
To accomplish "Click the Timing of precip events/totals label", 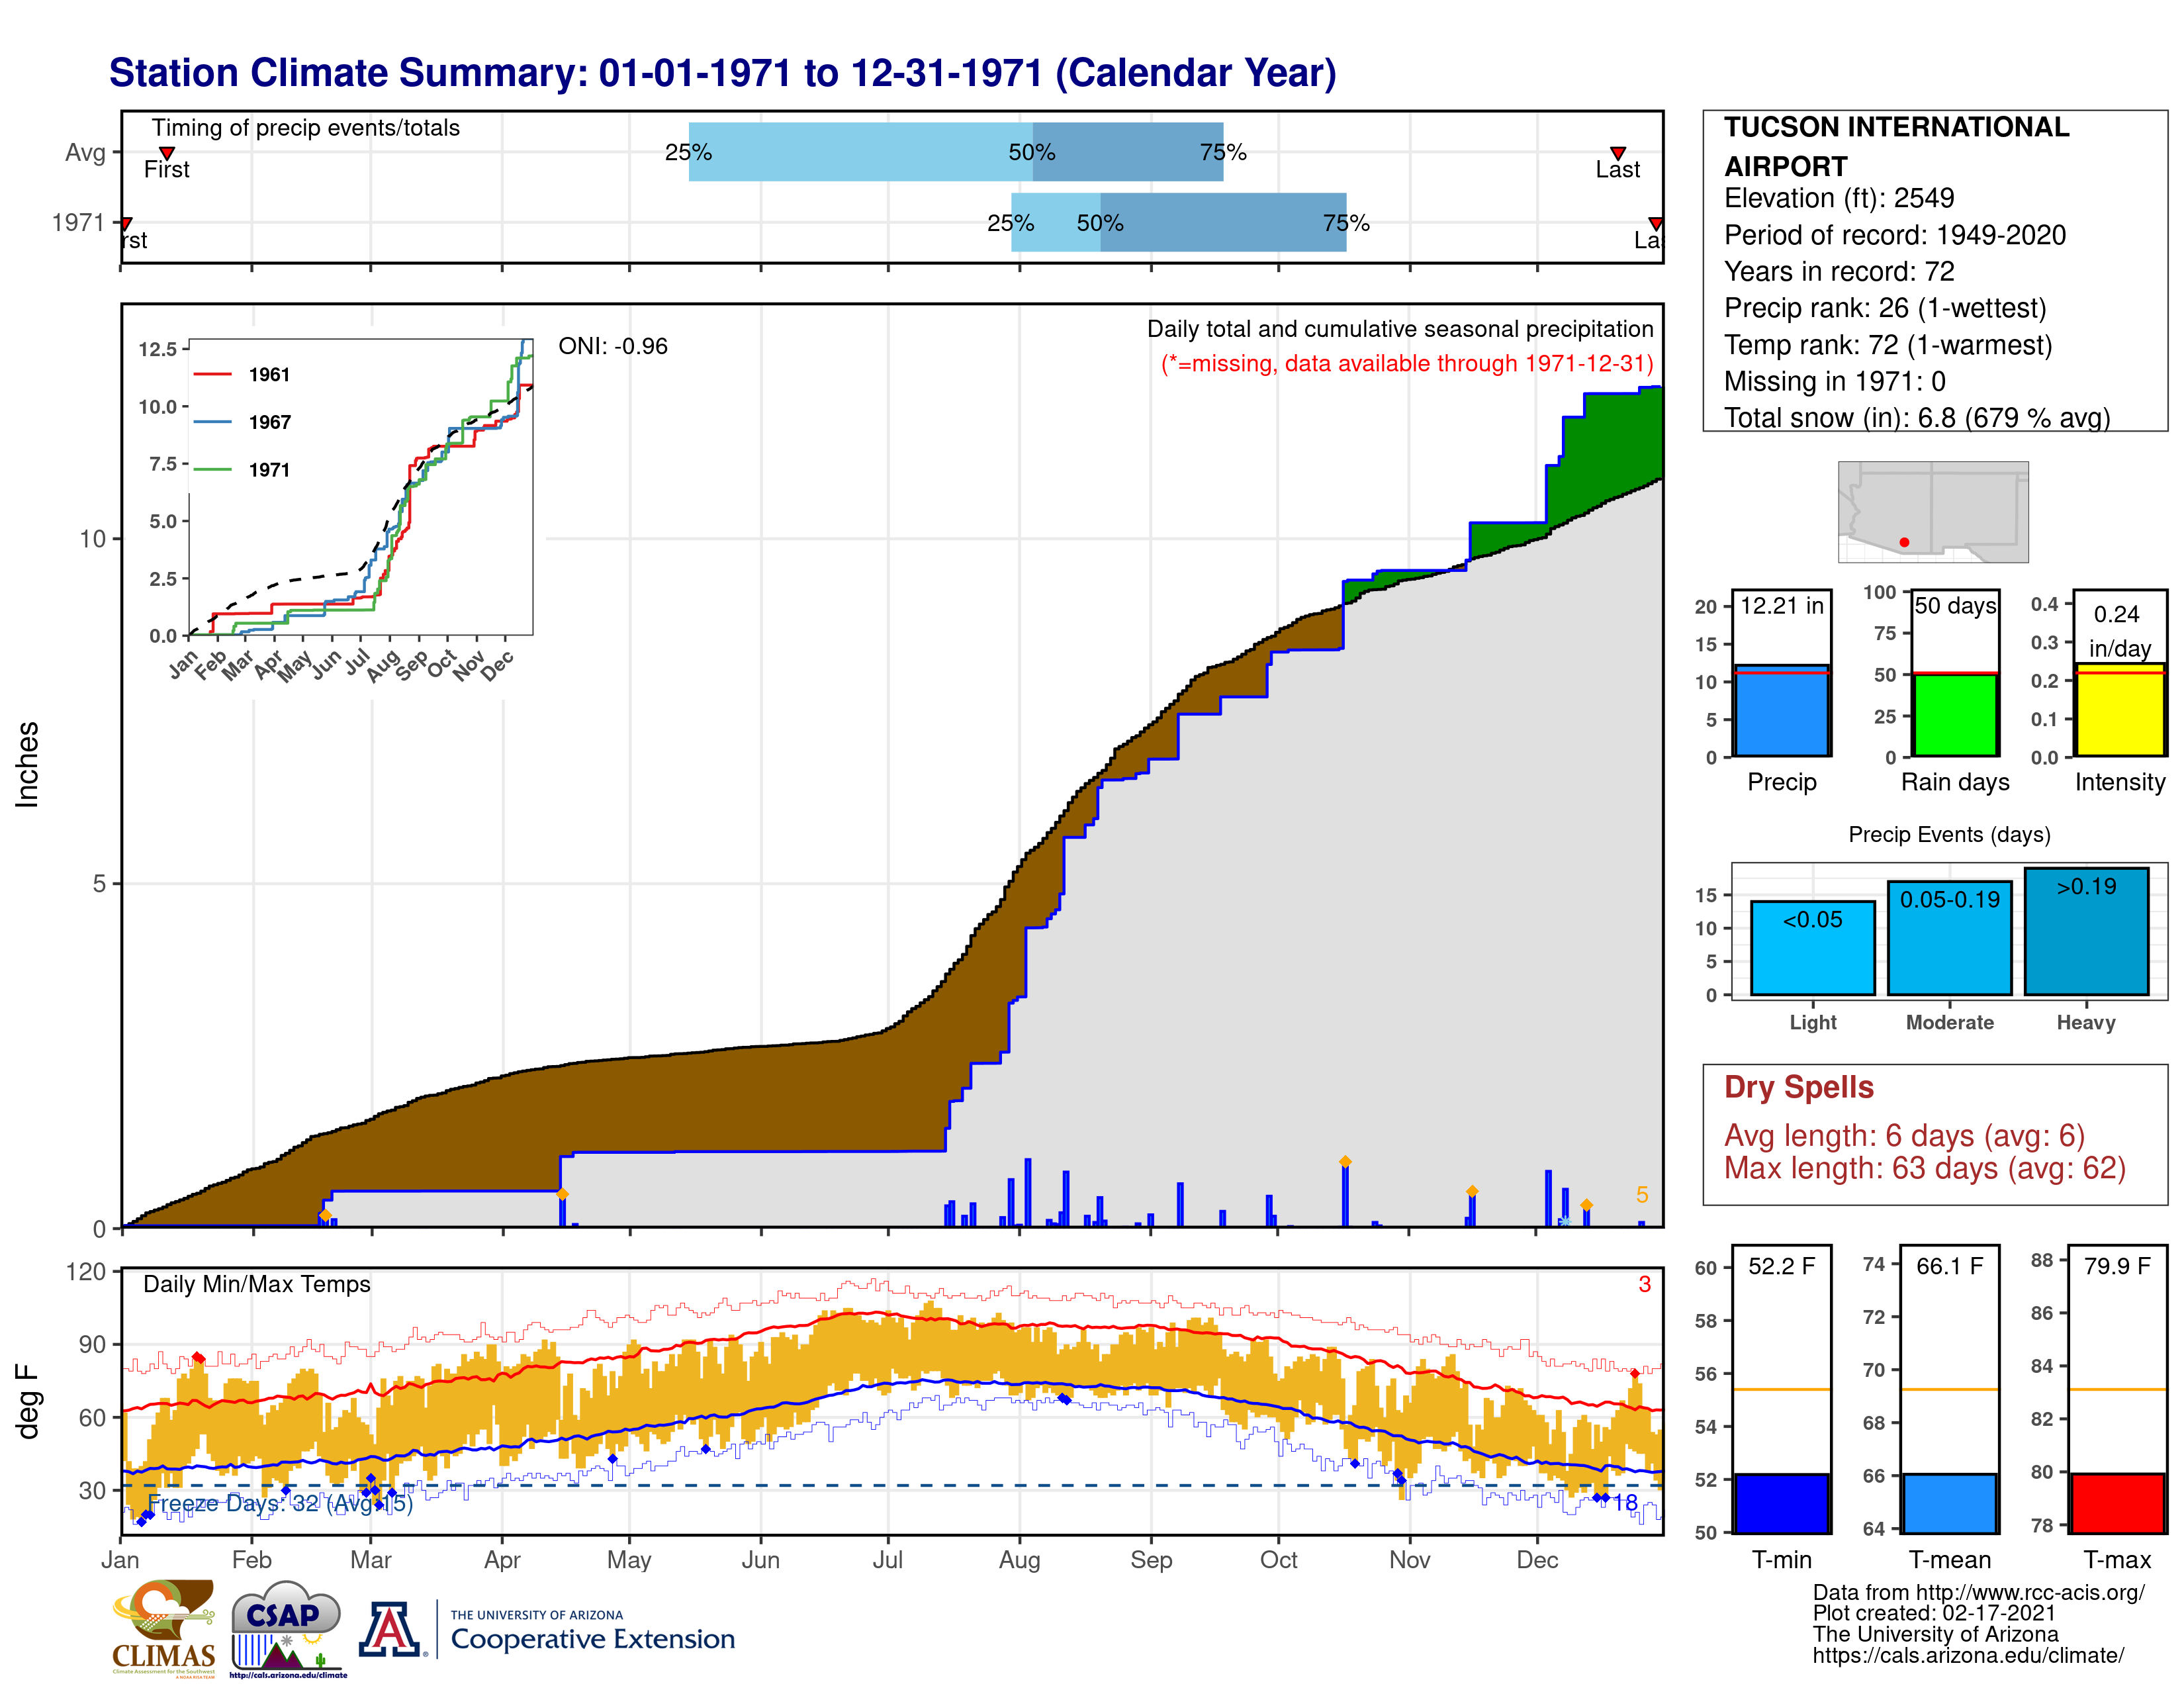I will coord(305,128).
